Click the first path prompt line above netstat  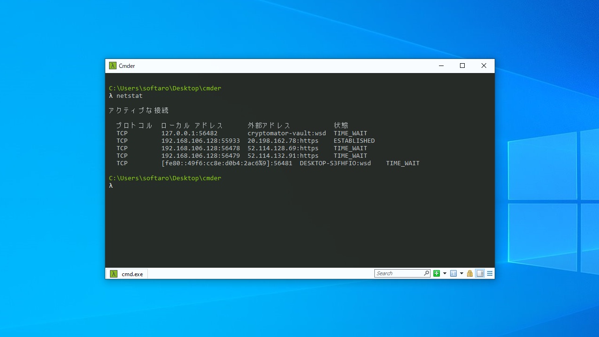tap(165, 88)
